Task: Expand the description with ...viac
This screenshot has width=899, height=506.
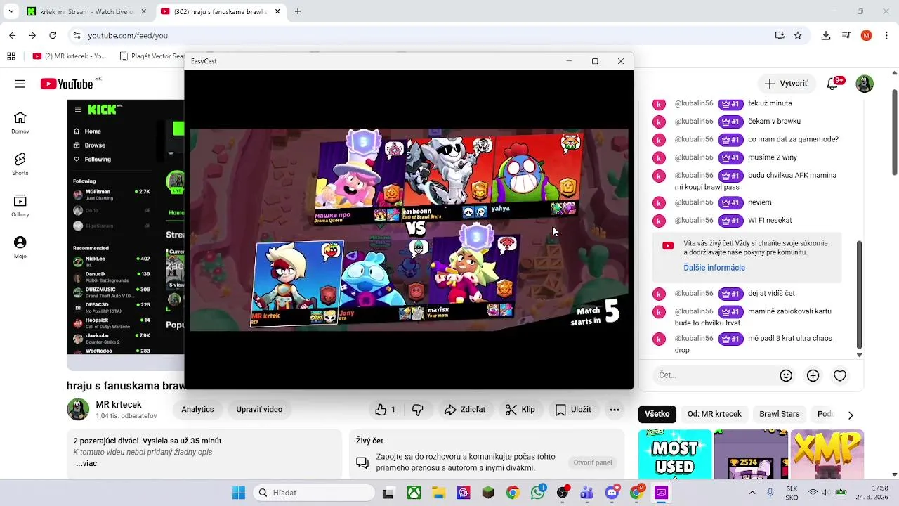Action: pyautogui.click(x=86, y=464)
